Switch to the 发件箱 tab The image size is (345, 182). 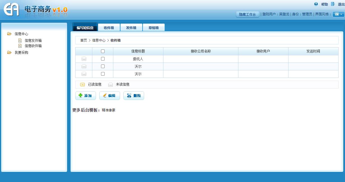131,28
